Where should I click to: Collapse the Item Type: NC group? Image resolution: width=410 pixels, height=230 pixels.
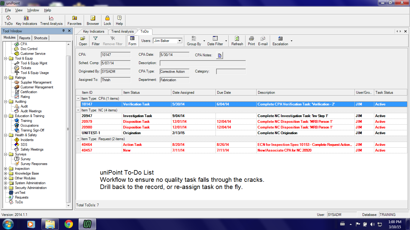coord(78,110)
